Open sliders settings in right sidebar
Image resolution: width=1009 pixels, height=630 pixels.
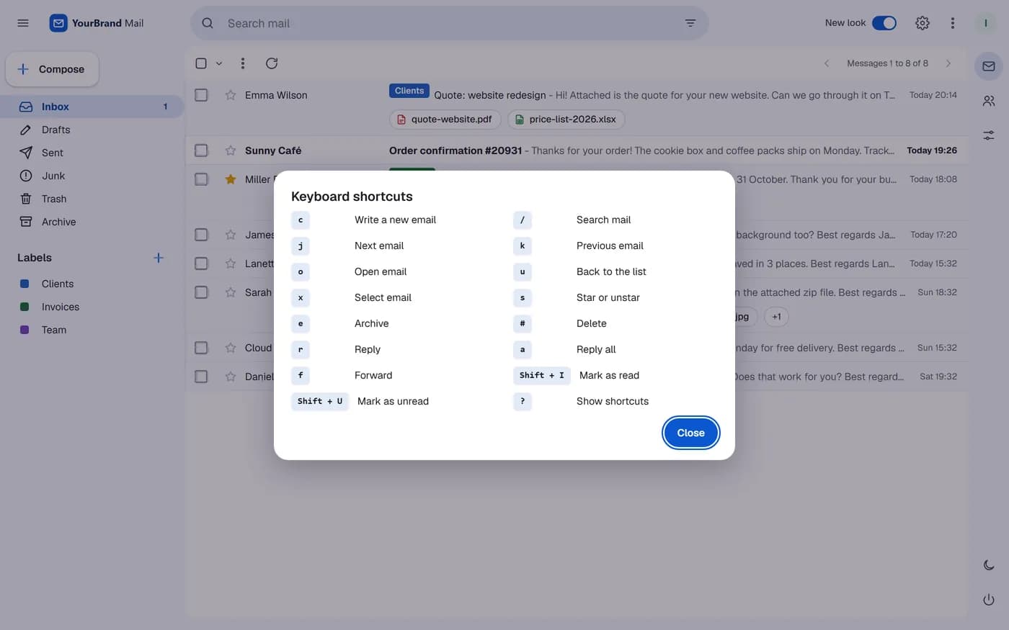tap(989, 135)
